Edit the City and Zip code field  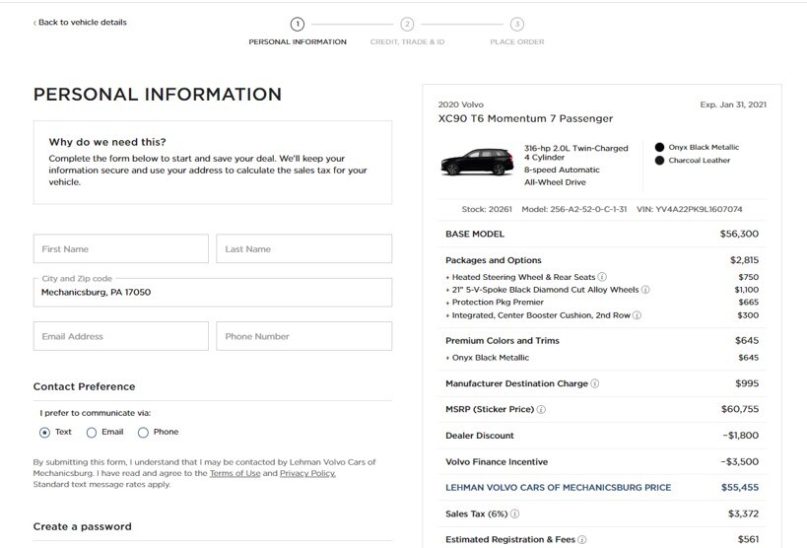(x=213, y=293)
